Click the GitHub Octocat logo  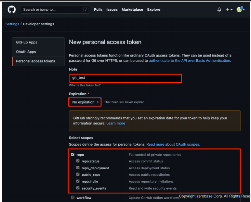point(12,9)
